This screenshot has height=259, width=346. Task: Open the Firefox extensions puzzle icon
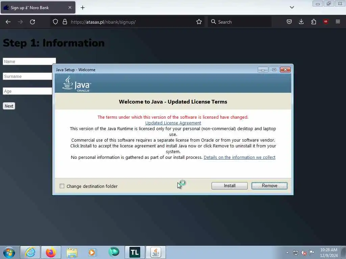(314, 22)
